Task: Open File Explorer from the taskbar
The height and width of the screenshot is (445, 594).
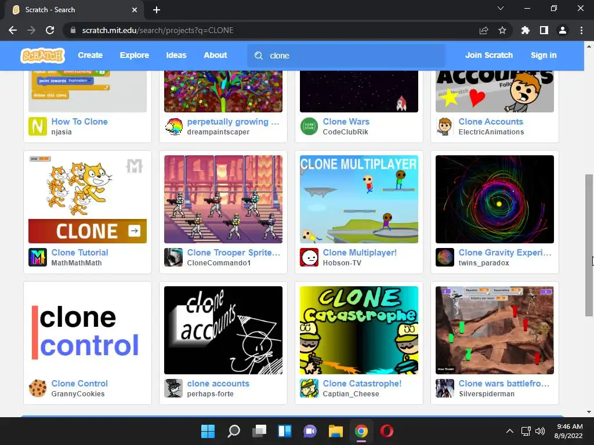Action: [336, 431]
